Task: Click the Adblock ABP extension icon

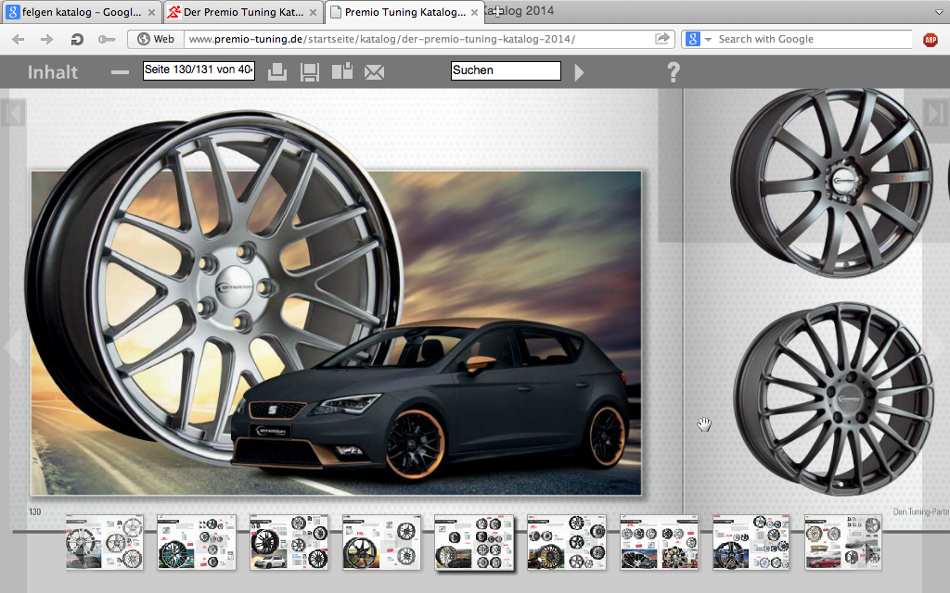Action: click(x=931, y=39)
